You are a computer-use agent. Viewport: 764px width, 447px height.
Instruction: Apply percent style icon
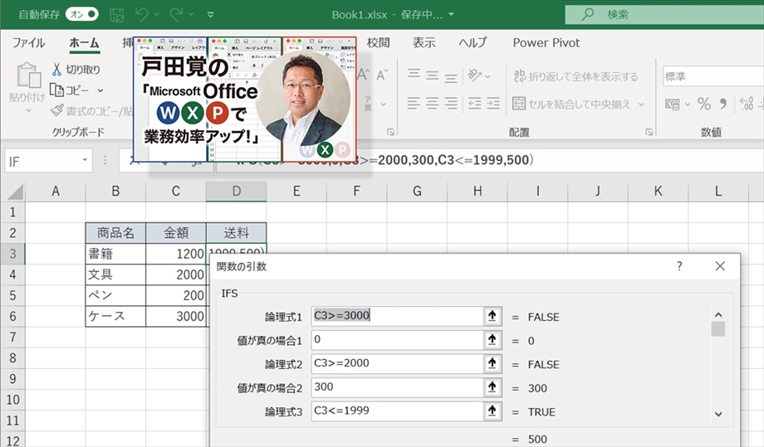[703, 104]
